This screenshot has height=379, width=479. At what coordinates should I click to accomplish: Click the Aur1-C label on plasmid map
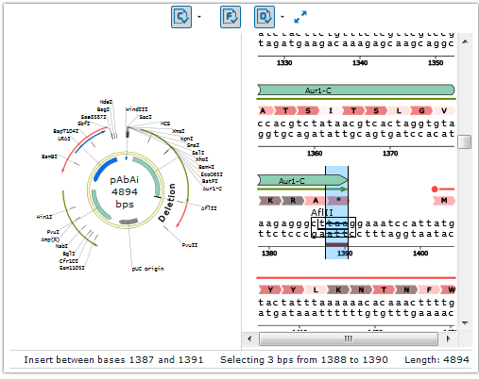212,189
